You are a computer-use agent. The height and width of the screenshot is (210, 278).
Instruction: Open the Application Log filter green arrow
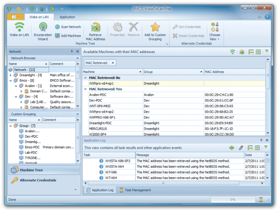point(266,147)
